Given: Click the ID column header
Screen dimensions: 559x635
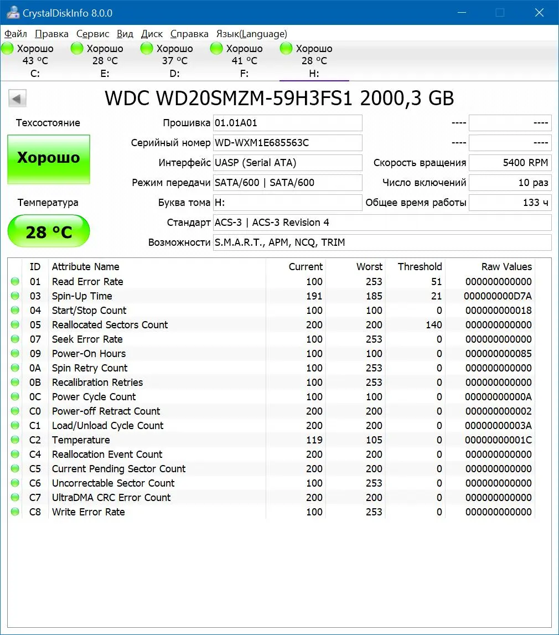Looking at the screenshot, I should point(35,266).
